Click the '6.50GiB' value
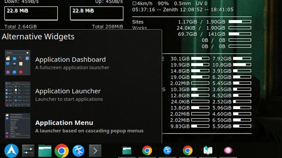The height and width of the screenshot is (158, 282). (x=222, y=120)
